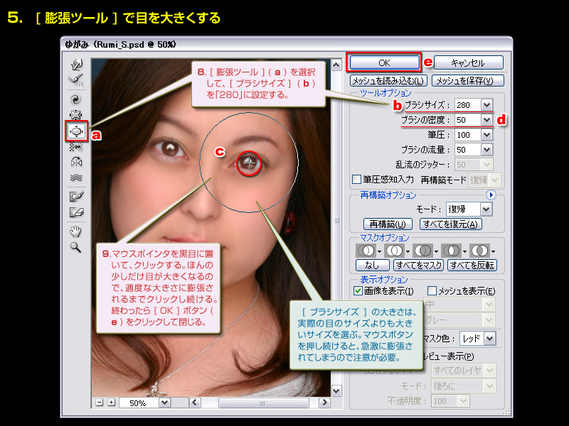Click the Invert Selection mask icon
This screenshot has width=569, height=426.
pyautogui.click(x=479, y=251)
